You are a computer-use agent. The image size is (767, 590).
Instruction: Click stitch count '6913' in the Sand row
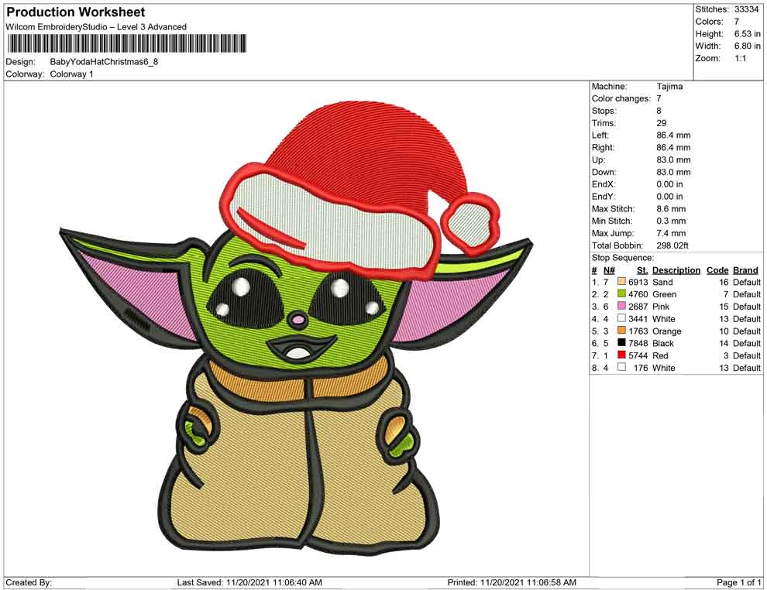pos(638,282)
